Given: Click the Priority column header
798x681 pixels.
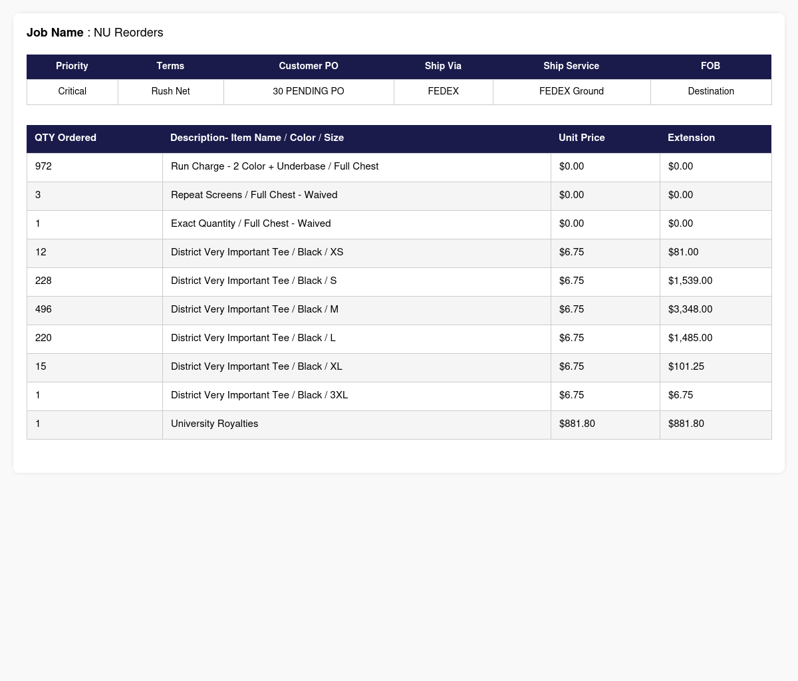Looking at the screenshot, I should click(72, 67).
